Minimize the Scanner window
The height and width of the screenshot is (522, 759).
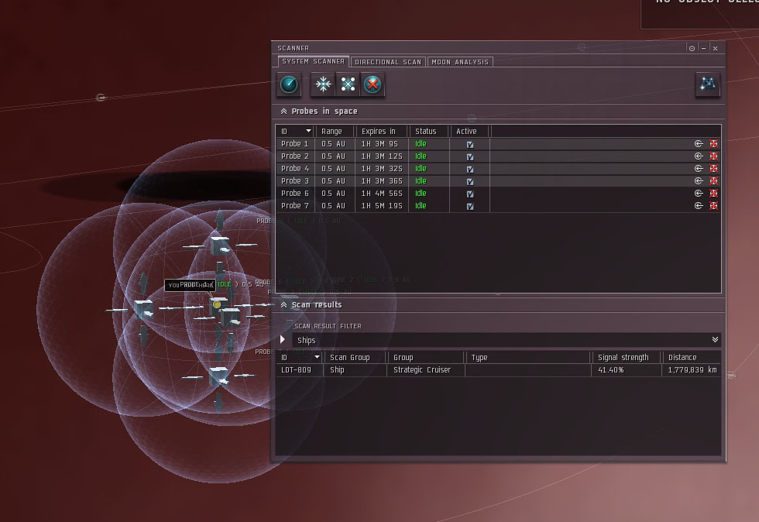pos(703,48)
